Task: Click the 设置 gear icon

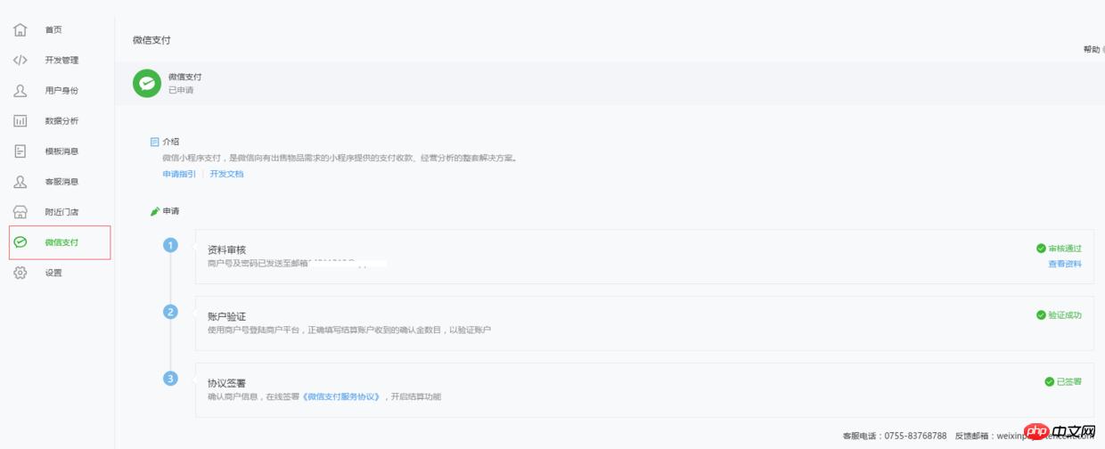Action: (x=20, y=273)
